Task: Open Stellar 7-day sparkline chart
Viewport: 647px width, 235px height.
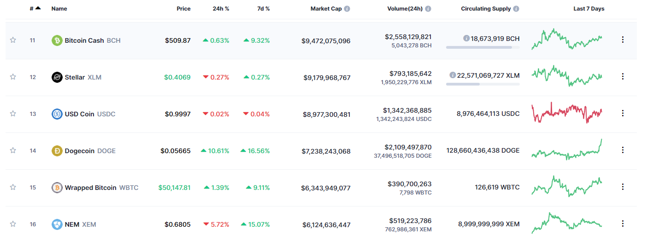Action: click(x=567, y=76)
